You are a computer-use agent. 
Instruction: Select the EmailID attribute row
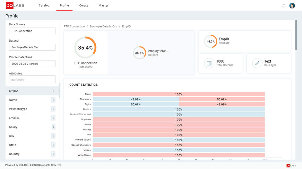(32, 118)
